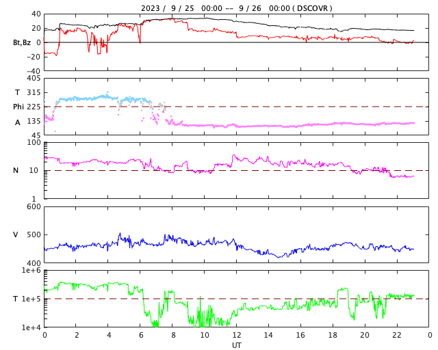
Task: Click the 'Bt,Bz' axis label
Action: (x=22, y=42)
